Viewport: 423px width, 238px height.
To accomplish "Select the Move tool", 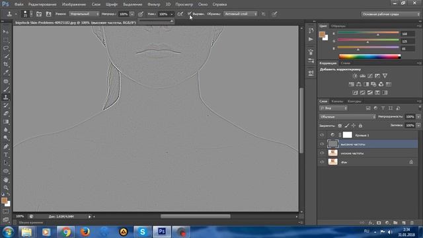I will [6, 32].
